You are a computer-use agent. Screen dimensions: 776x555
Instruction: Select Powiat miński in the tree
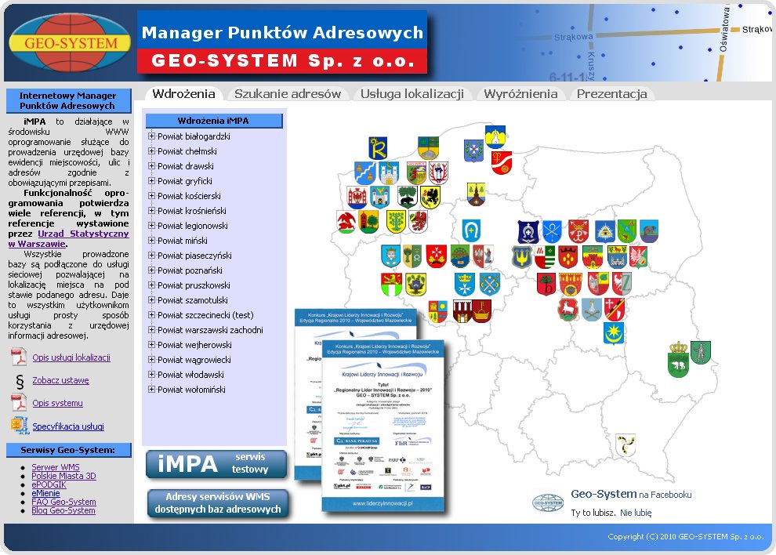pos(182,241)
